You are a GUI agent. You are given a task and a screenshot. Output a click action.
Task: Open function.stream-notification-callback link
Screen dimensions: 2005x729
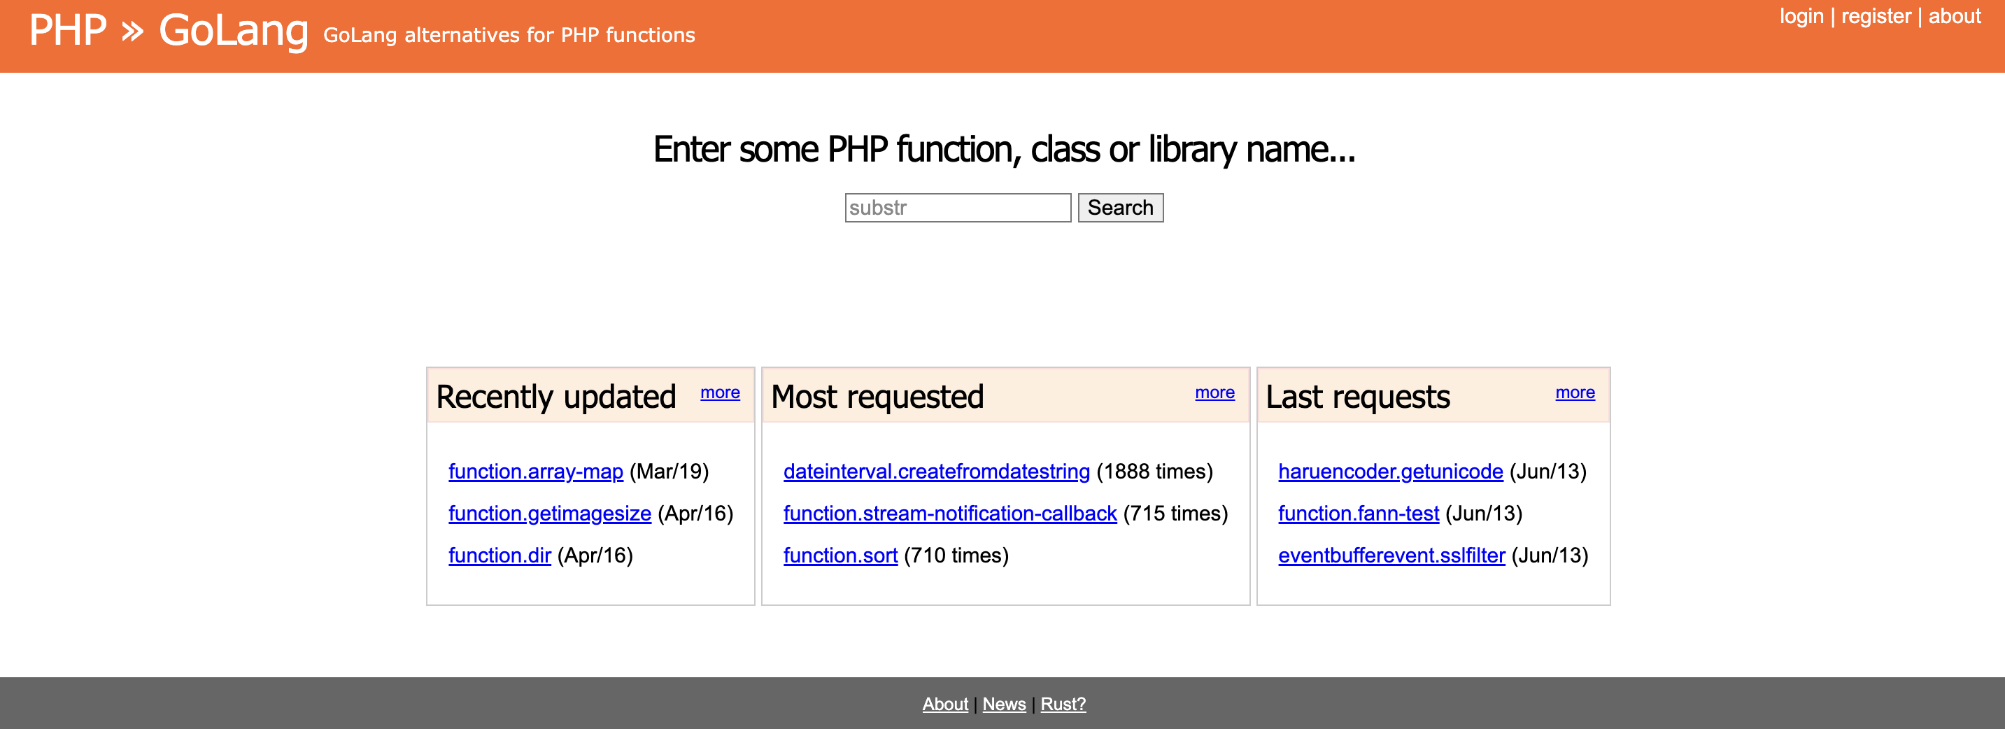949,514
